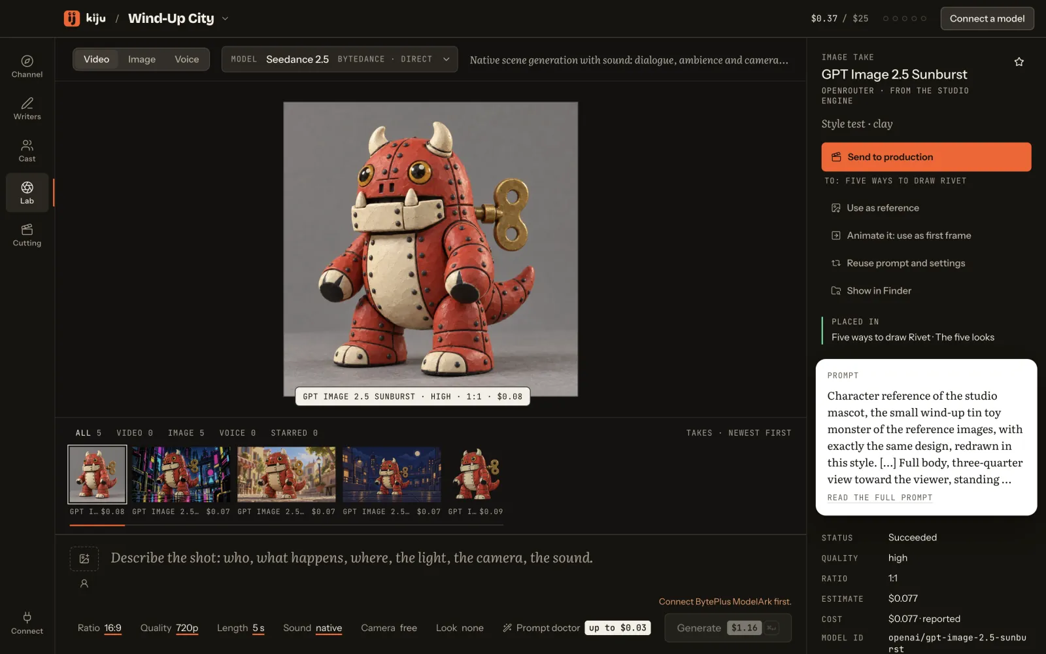The height and width of the screenshot is (654, 1046).
Task: Change the Camera free setting
Action: point(389,628)
